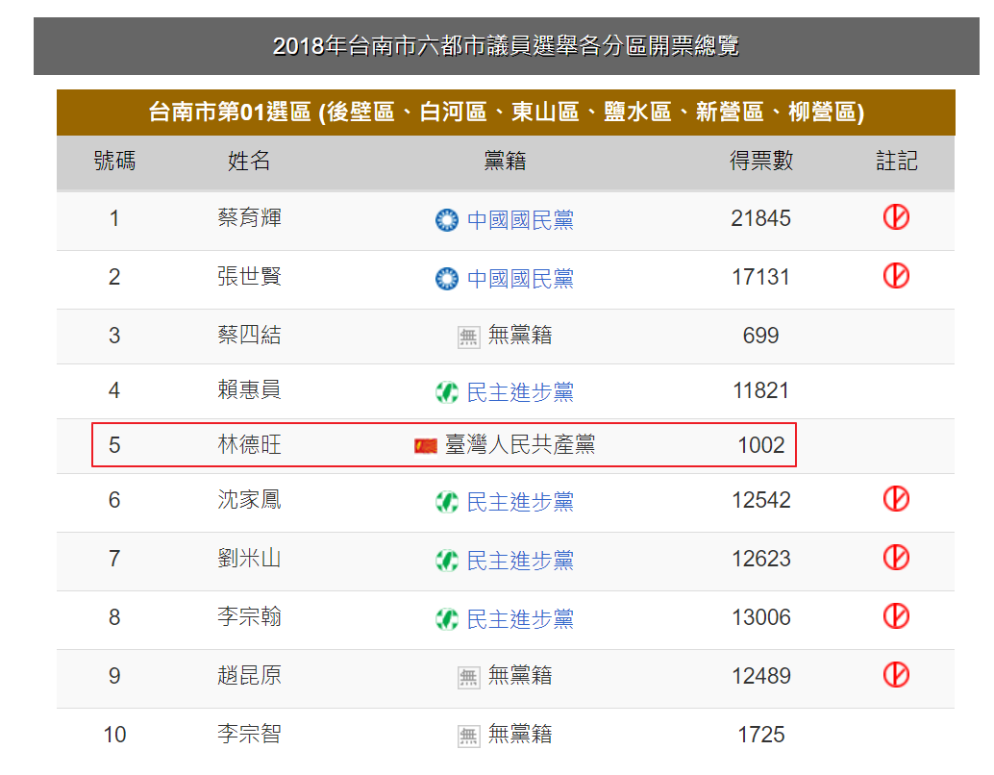Click candidate number 5
This screenshot has width=994, height=775.
(x=114, y=445)
